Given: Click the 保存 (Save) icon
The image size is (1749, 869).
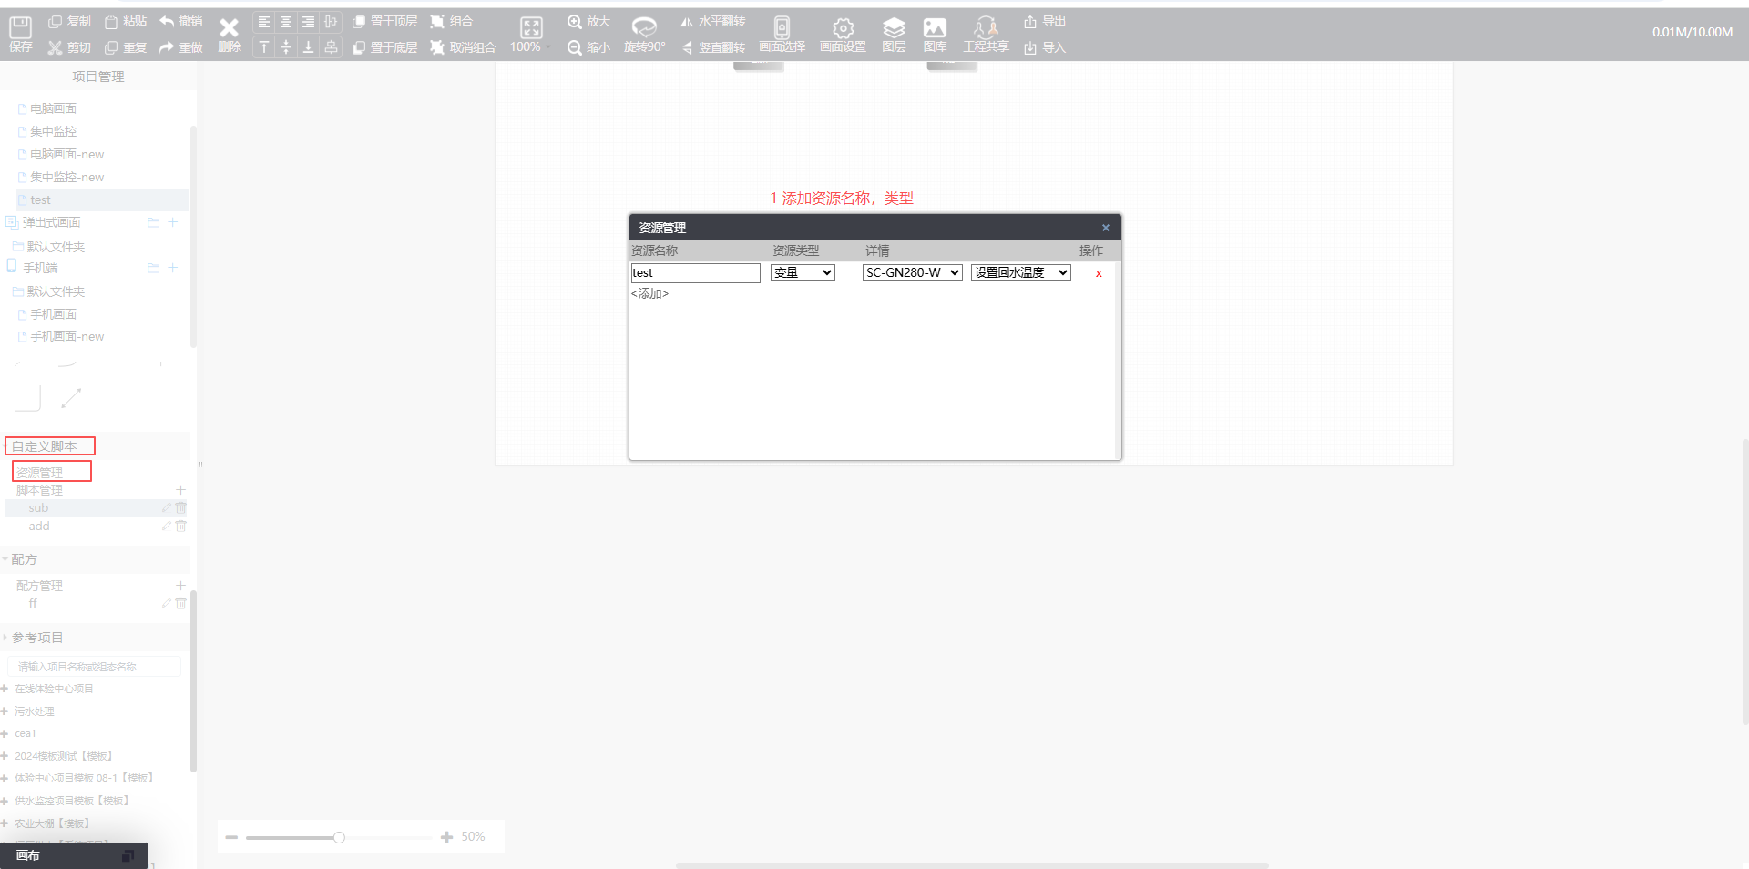Looking at the screenshot, I should (x=20, y=28).
